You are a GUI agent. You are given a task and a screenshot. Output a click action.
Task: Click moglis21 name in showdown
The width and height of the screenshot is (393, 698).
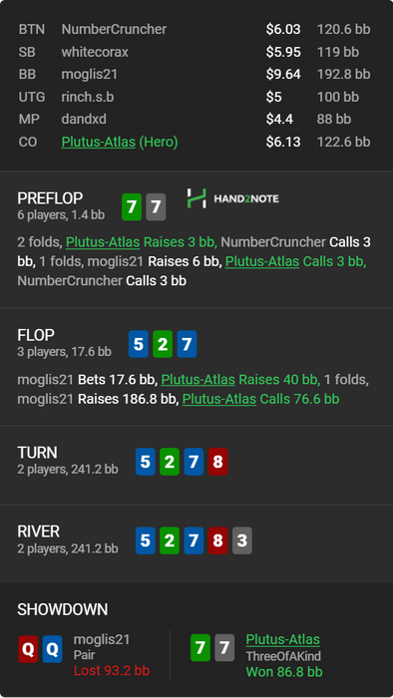click(x=102, y=640)
